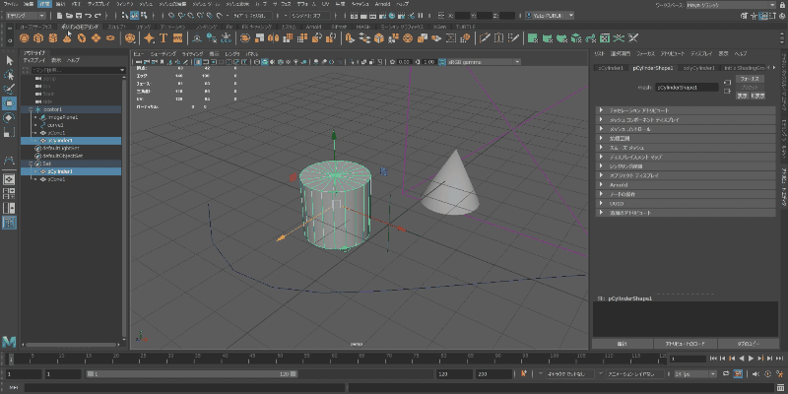
Task: Click the star-shaped polygon shelf icon
Action: (x=147, y=37)
